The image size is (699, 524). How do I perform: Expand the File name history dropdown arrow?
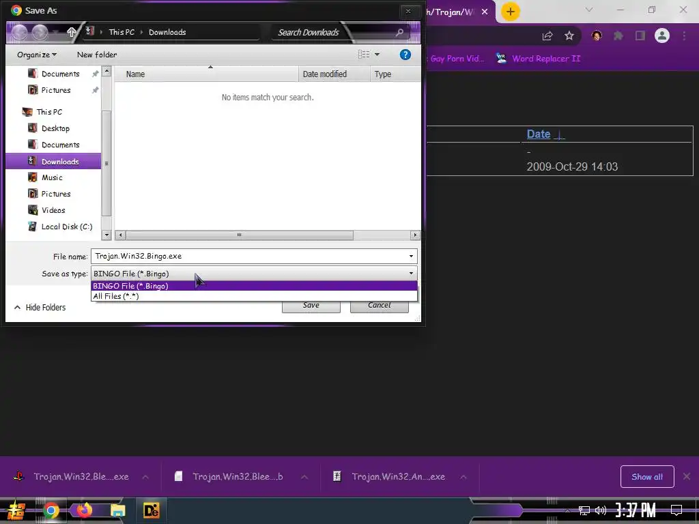(x=411, y=257)
